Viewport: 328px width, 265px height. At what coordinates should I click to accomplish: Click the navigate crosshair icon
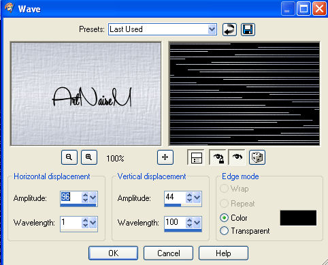[165, 157]
